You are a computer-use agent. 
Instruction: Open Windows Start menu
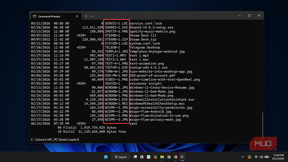point(106,157)
